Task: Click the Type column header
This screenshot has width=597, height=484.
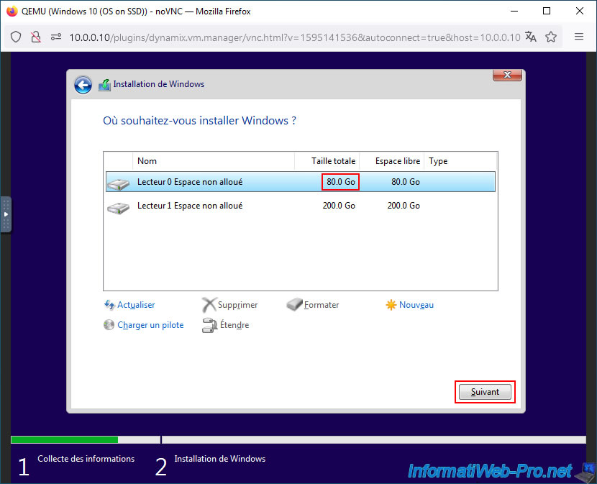Action: 460,161
